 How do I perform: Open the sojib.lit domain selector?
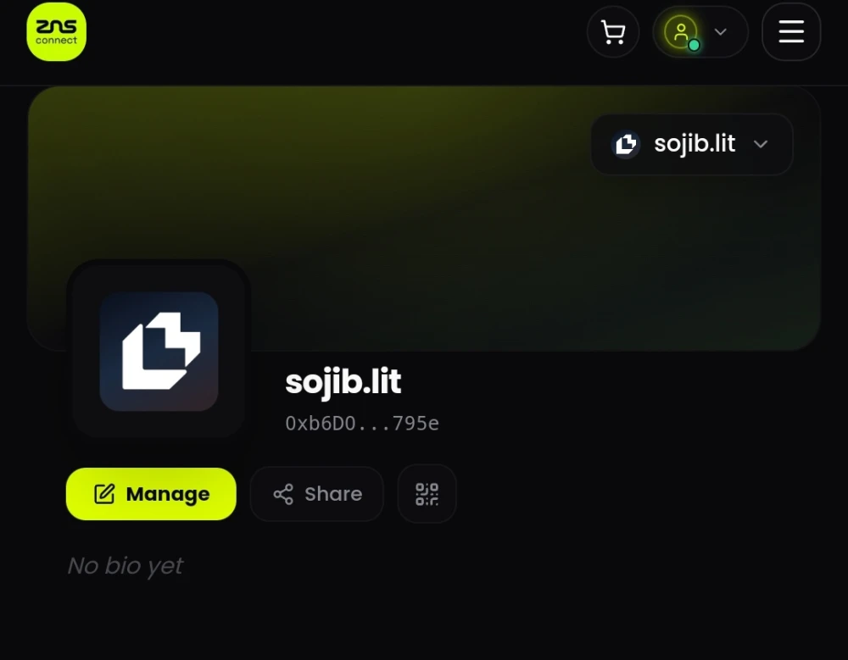click(x=692, y=144)
